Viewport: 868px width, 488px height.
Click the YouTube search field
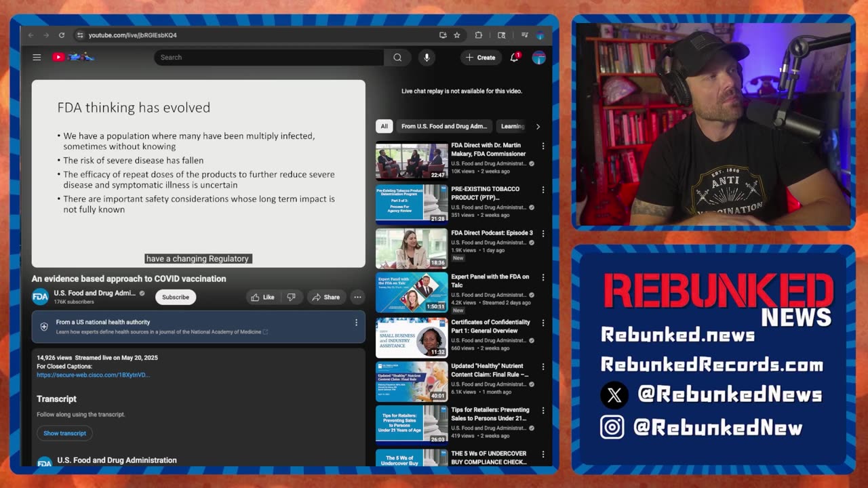coord(269,58)
